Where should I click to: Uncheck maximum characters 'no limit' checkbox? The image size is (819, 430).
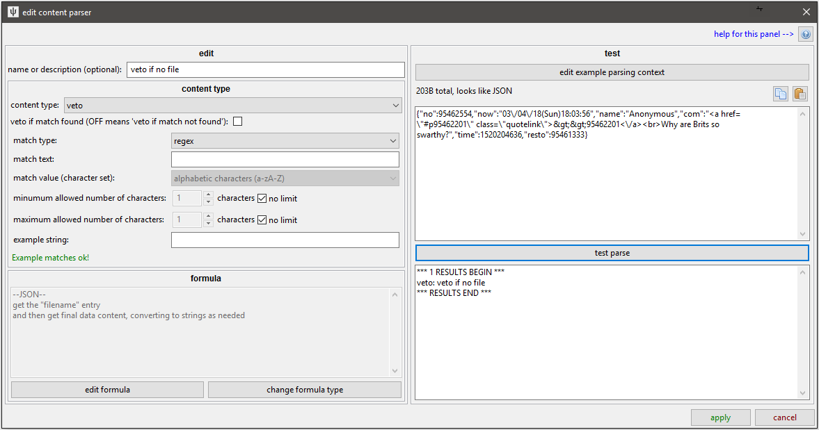pos(262,220)
